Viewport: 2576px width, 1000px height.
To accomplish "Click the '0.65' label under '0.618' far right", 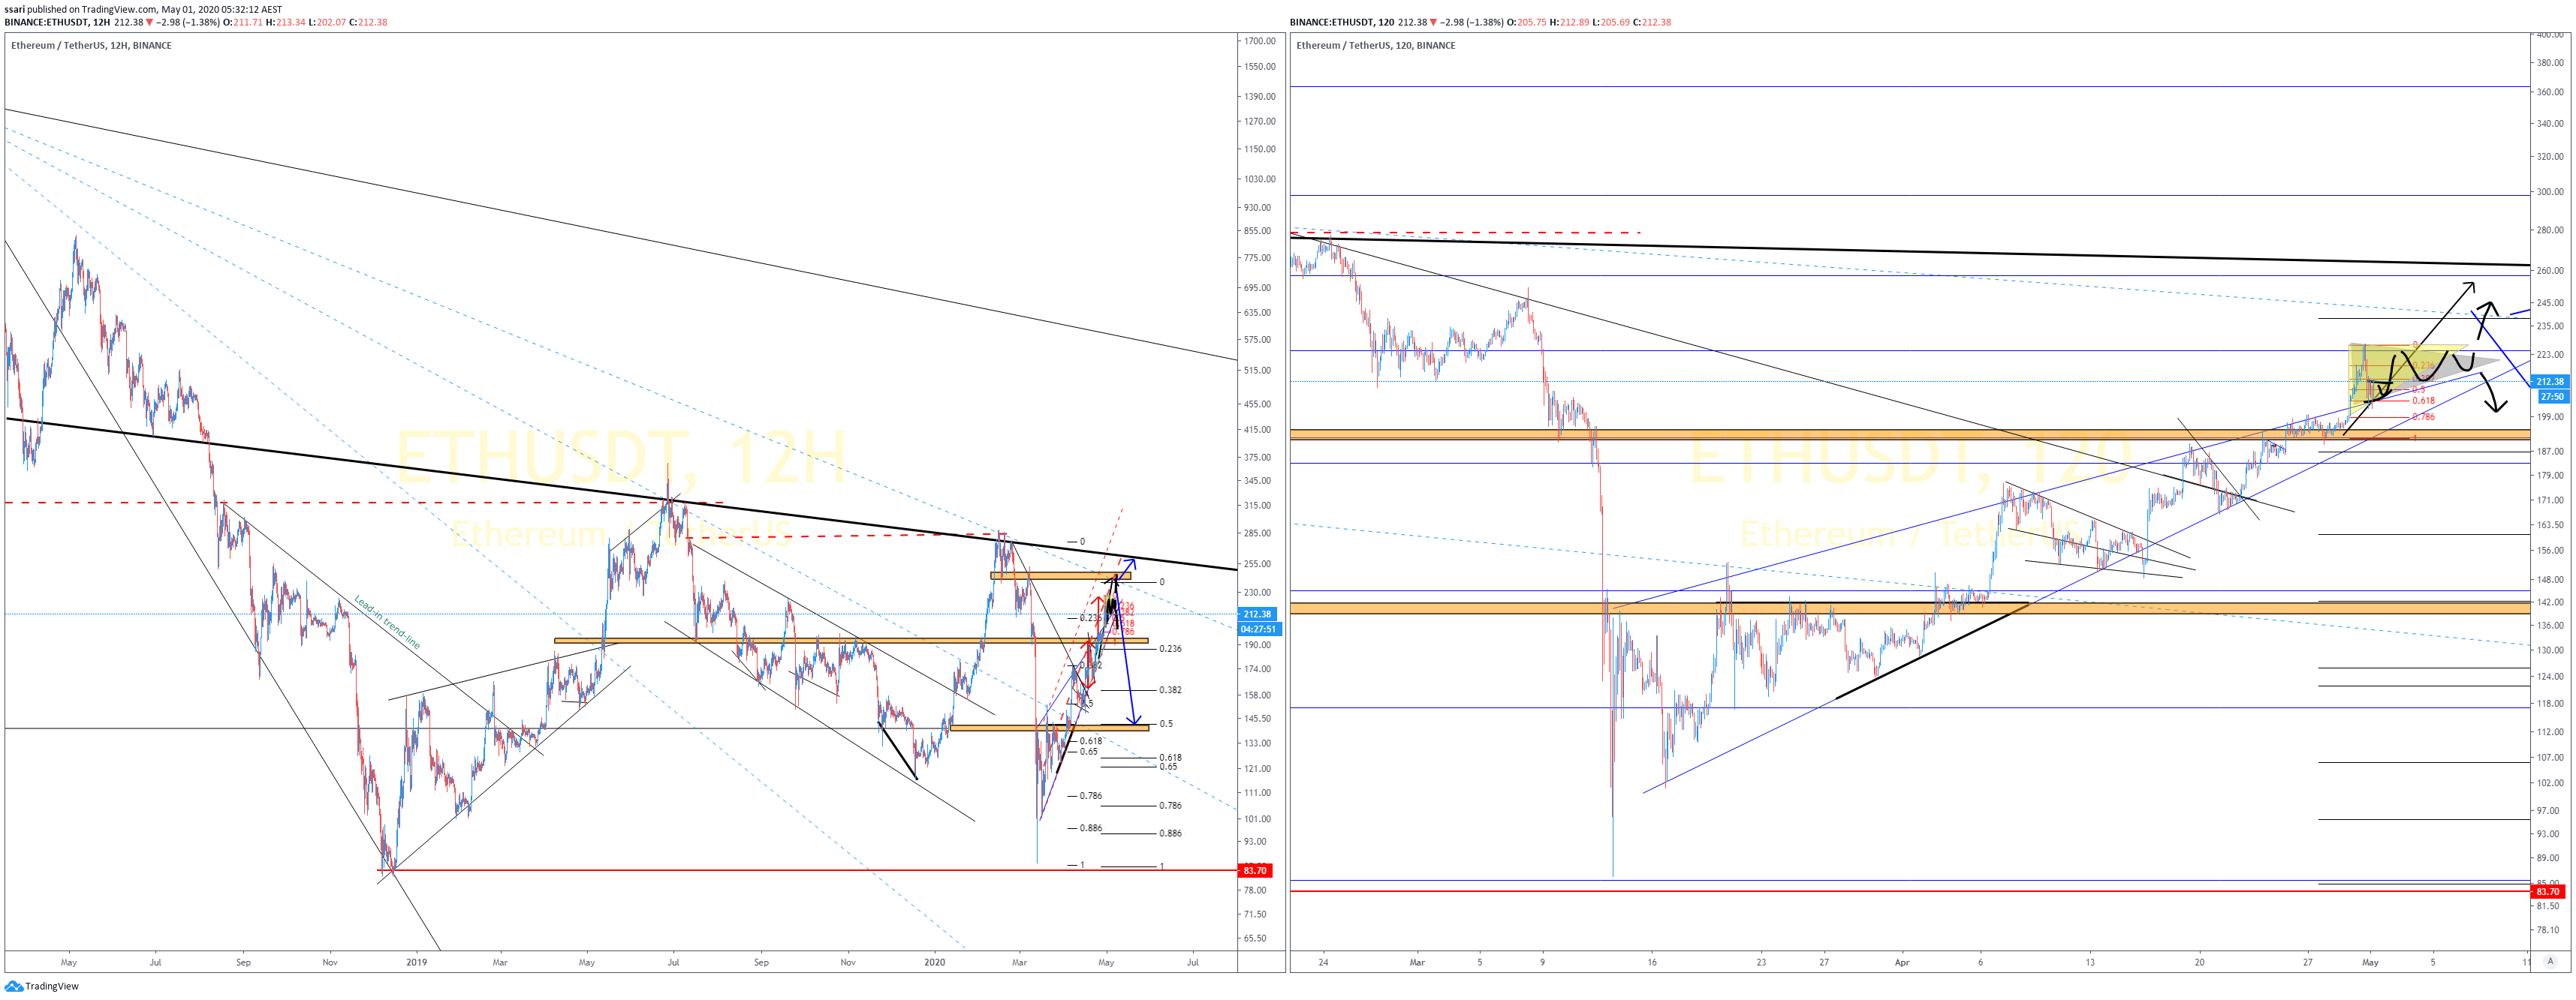I will point(1168,767).
